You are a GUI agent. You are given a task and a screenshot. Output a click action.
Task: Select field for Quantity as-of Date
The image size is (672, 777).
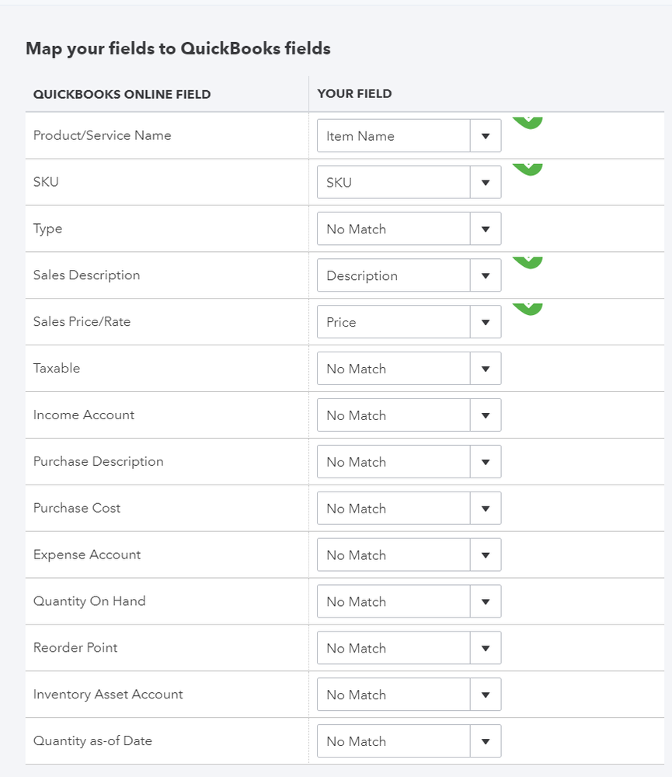click(409, 741)
